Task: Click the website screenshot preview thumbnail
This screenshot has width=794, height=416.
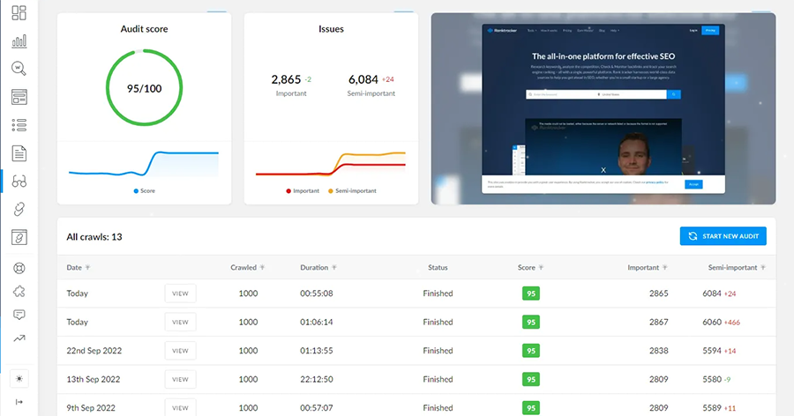Action: tap(603, 108)
